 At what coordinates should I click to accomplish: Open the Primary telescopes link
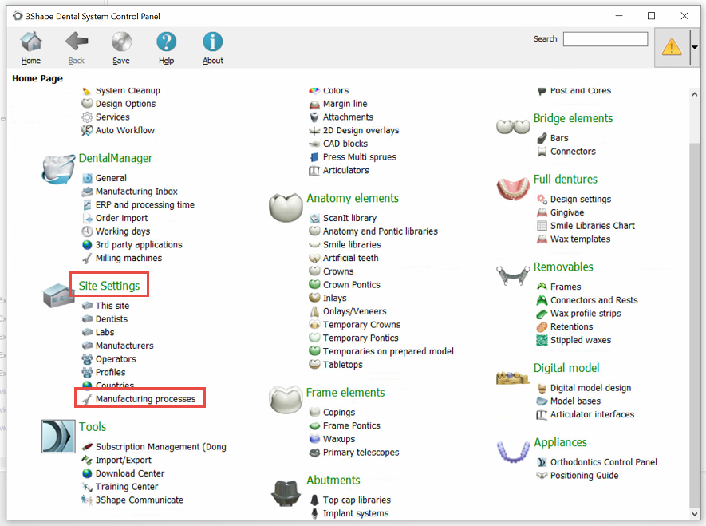click(361, 453)
